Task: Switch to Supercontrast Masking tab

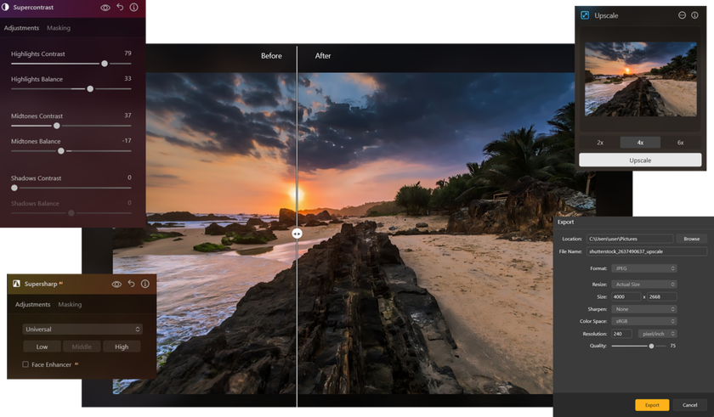Action: [x=59, y=28]
